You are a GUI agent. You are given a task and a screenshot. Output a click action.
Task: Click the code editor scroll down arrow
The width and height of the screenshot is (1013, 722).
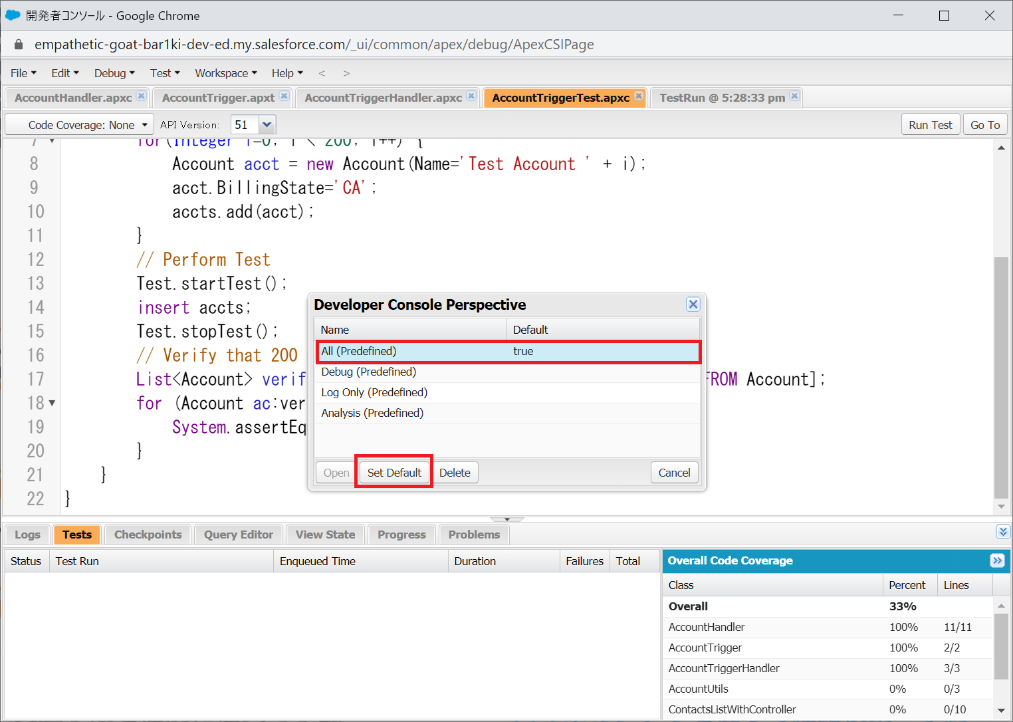tap(1001, 507)
